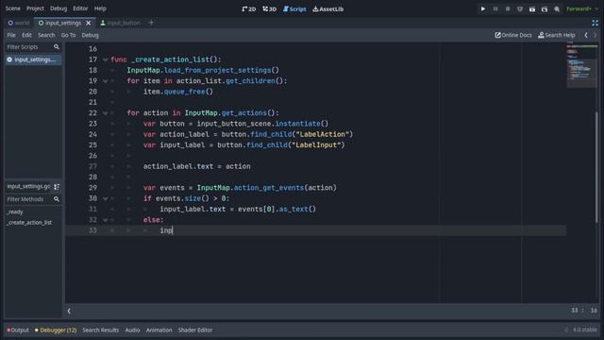Open the Project menu
604x340 pixels.
[x=35, y=8]
